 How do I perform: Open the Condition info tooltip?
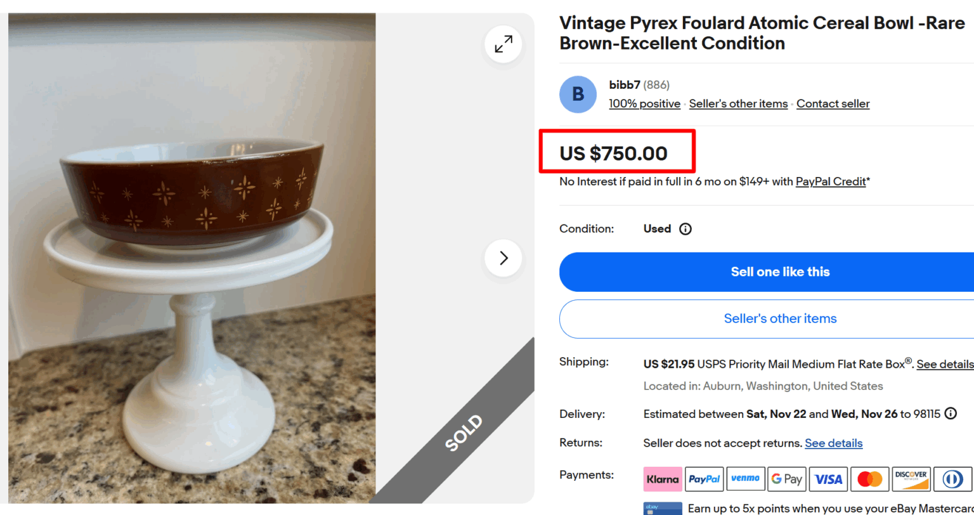pyautogui.click(x=685, y=229)
